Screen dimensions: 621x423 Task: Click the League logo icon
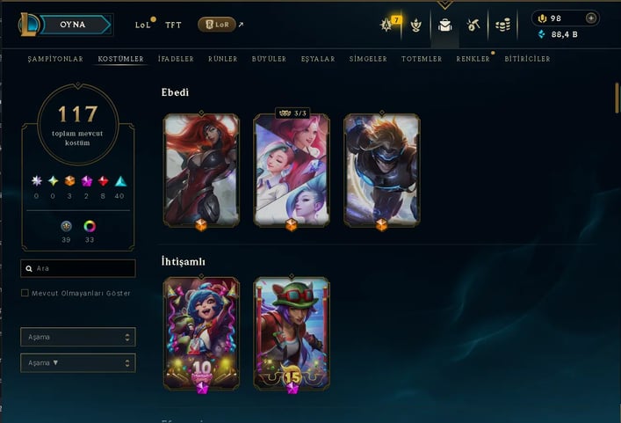[x=28, y=25]
